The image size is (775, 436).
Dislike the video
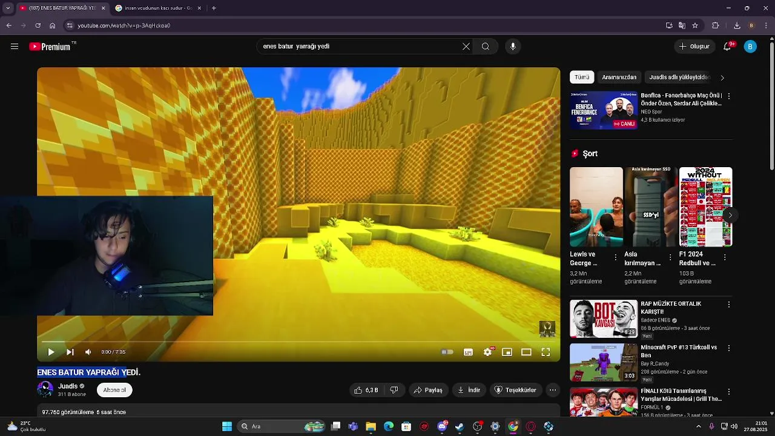394,390
